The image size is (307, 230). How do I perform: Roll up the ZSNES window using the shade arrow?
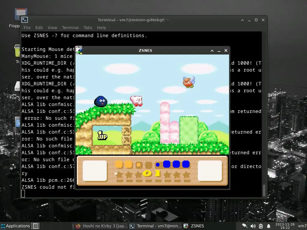coord(212,51)
